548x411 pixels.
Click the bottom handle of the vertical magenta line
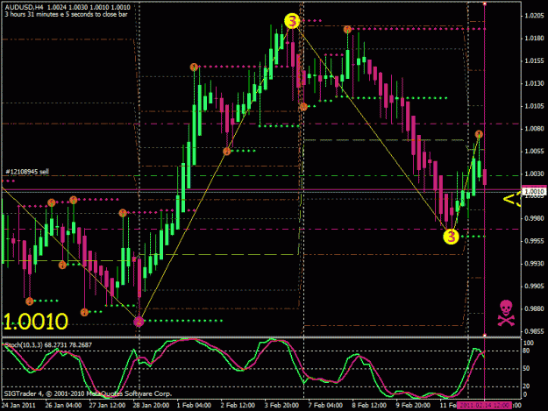[x=485, y=336]
